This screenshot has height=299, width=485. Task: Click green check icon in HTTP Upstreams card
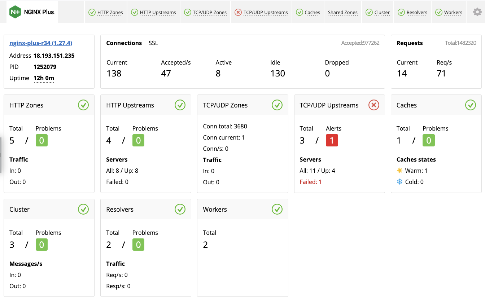click(180, 105)
